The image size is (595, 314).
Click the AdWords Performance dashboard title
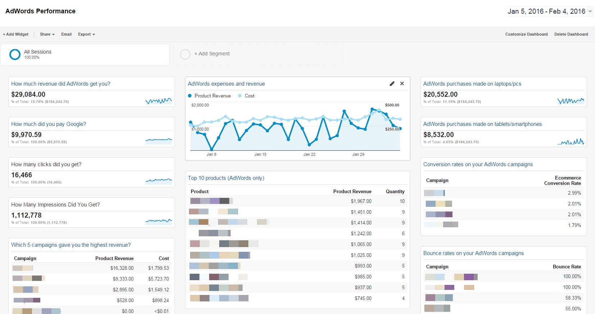pyautogui.click(x=40, y=11)
